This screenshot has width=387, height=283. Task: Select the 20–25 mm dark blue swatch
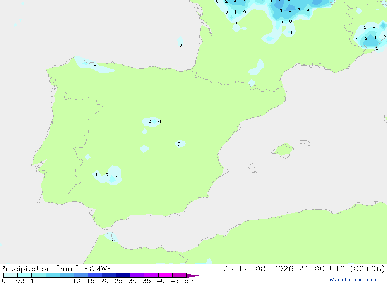click(109, 275)
